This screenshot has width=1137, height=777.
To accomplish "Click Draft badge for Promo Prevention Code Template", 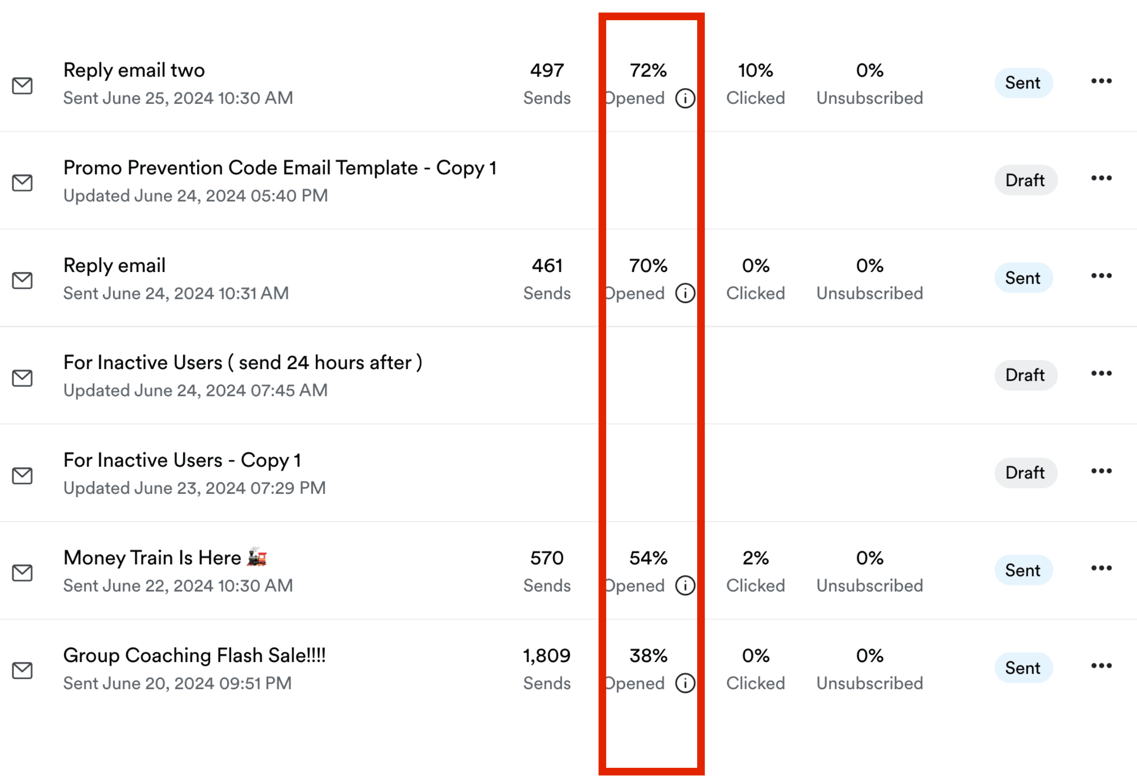I will (1025, 180).
